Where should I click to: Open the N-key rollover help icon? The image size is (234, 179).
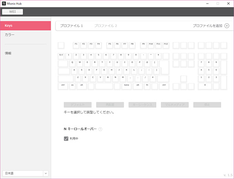pos(100,129)
